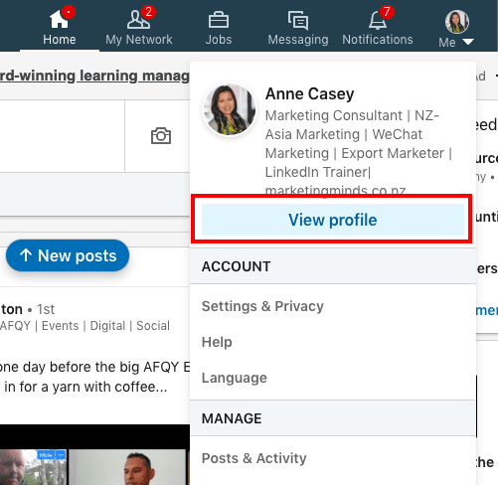The image size is (498, 485).
Task: Click 'AFQY | Events | Digital | Social' text
Action: 84,326
